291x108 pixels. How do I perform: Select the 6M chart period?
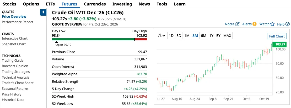tap(204, 36)
